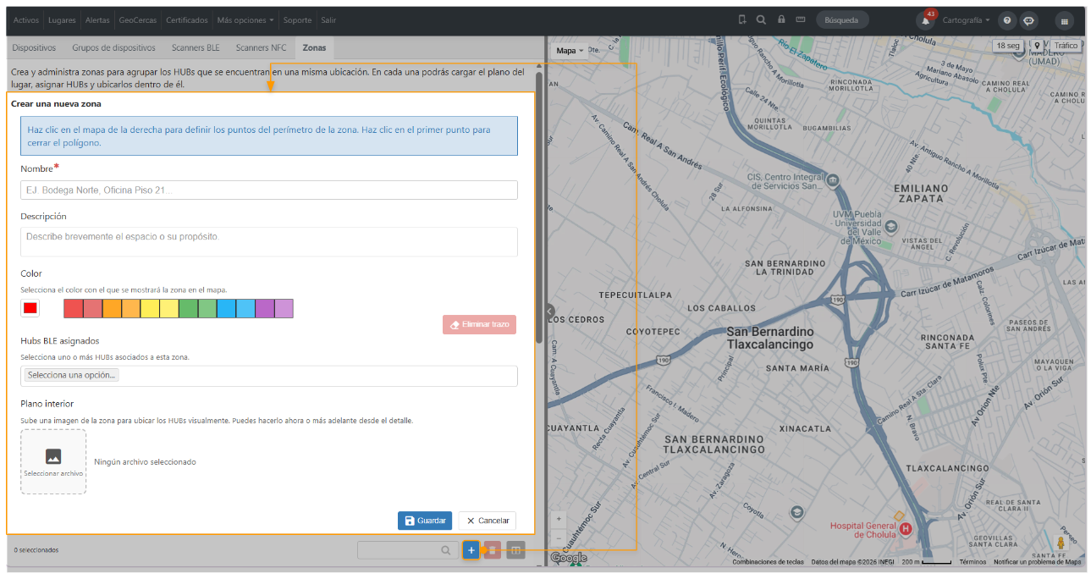The height and width of the screenshot is (579, 1091).
Task: Go to GeoCercas in top menu
Action: pos(138,19)
